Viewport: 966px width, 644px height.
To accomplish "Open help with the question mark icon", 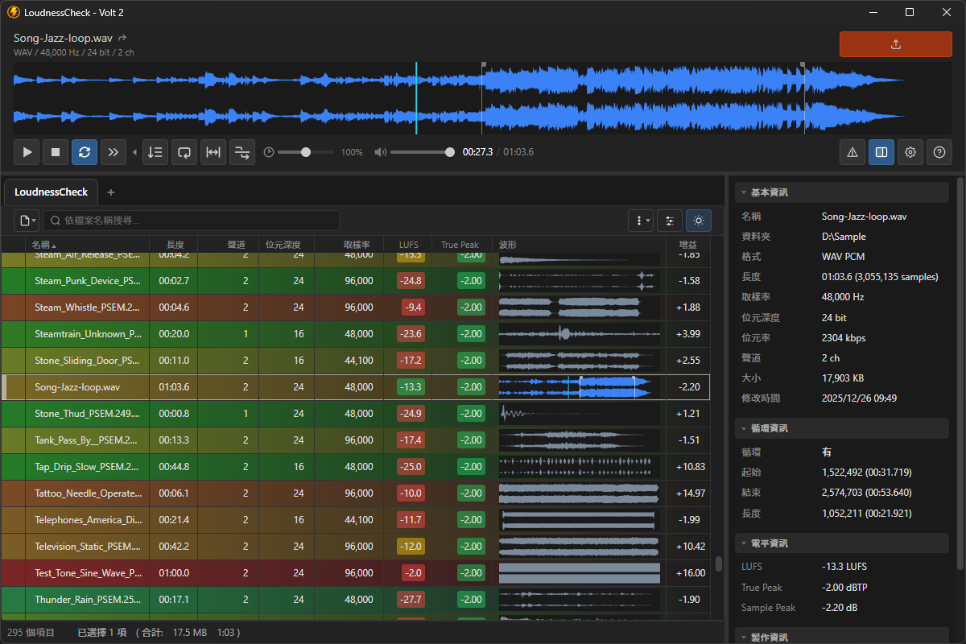I will (939, 151).
